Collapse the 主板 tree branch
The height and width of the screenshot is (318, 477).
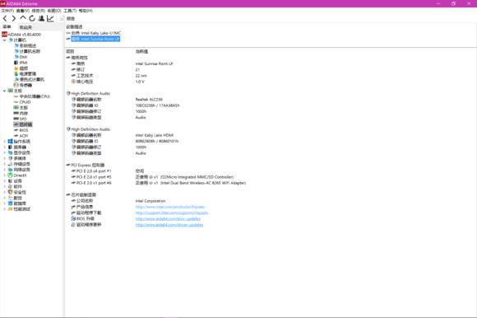[x=5, y=91]
